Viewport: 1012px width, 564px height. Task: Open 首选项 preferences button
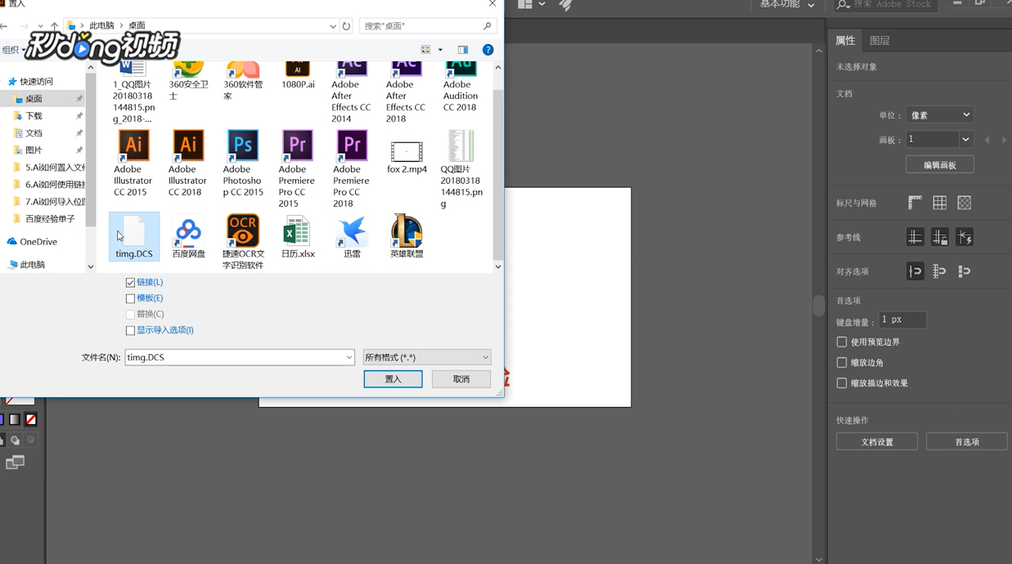tap(966, 442)
